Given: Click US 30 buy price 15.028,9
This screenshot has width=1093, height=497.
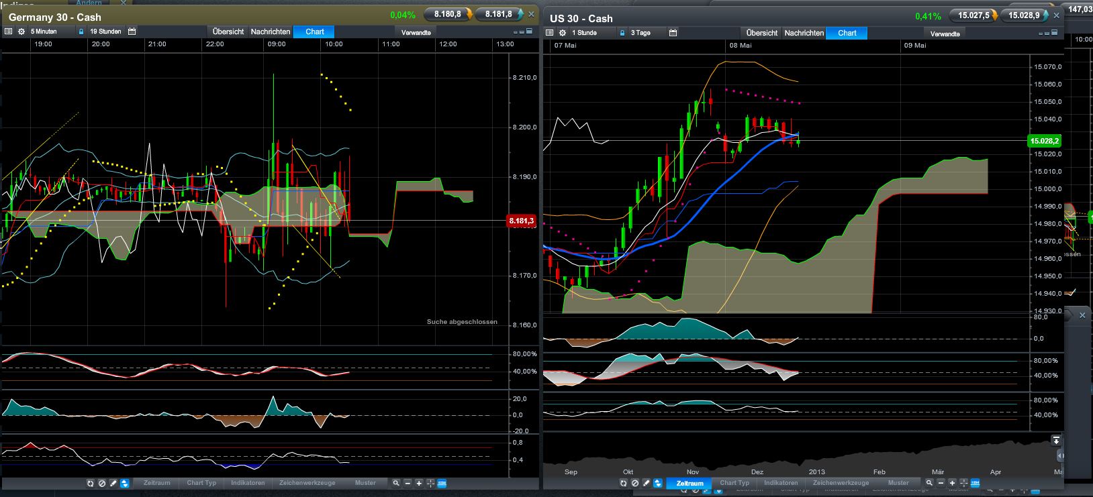Looking at the screenshot, I should click(1024, 15).
